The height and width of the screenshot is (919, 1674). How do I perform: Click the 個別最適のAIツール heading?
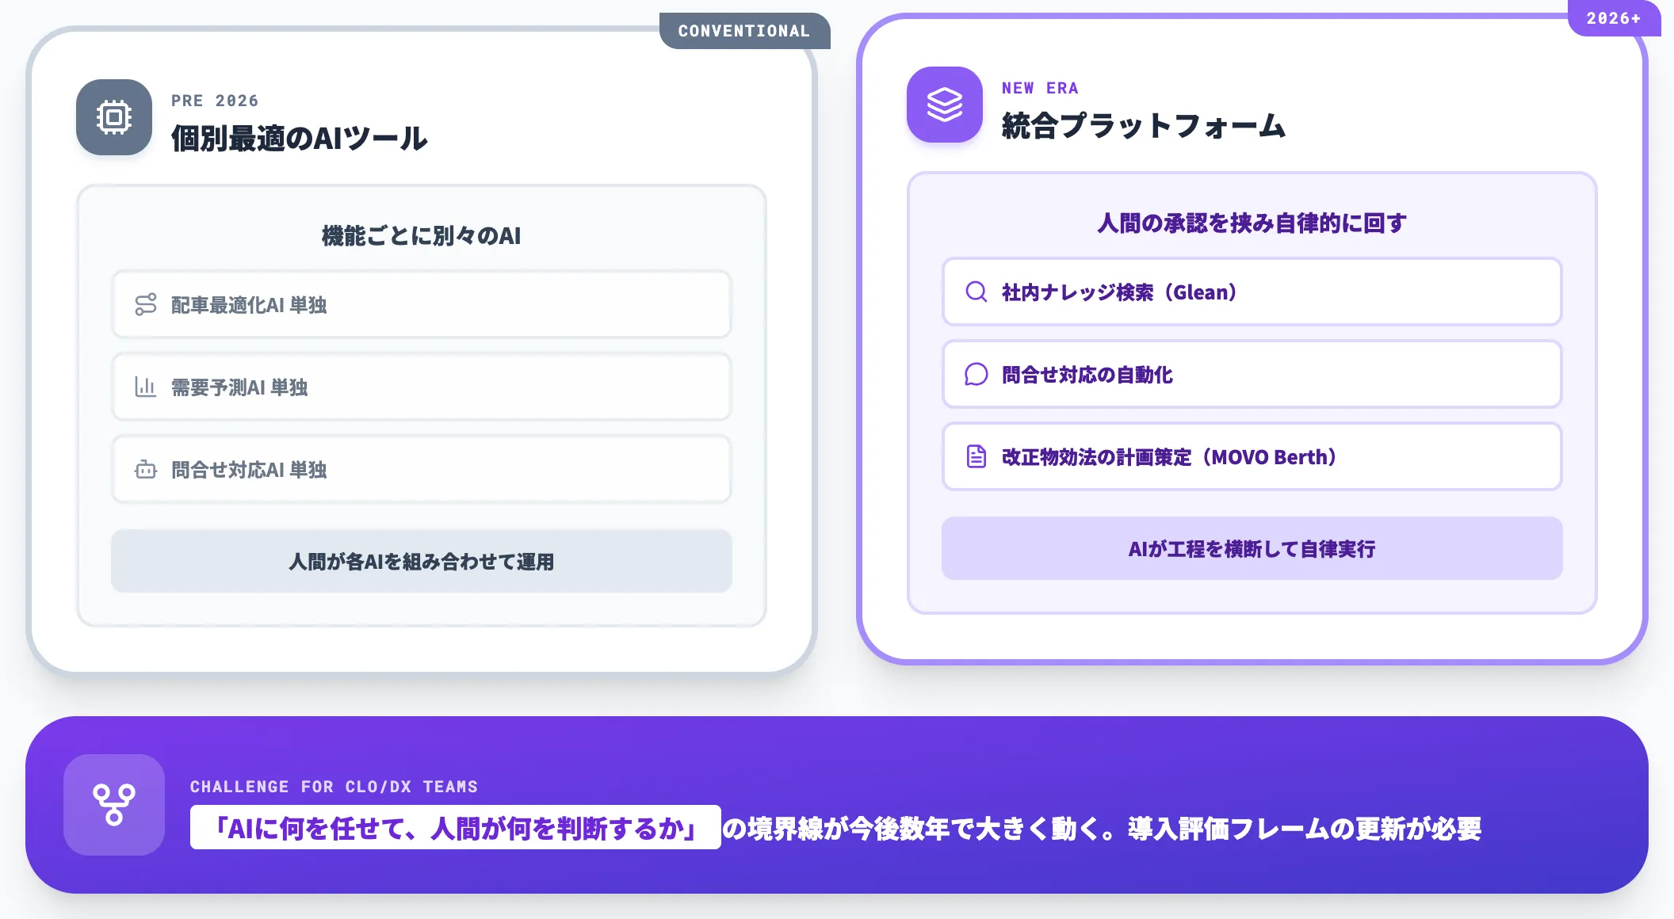tap(300, 139)
